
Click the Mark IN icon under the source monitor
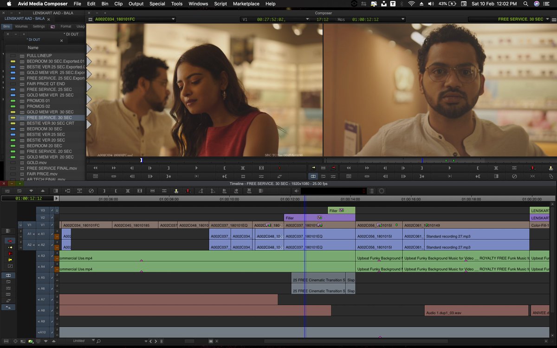point(225,168)
